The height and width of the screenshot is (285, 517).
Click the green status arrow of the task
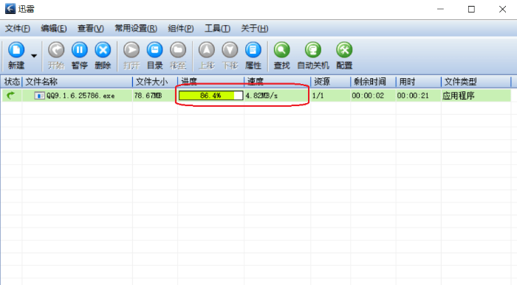[x=11, y=95]
